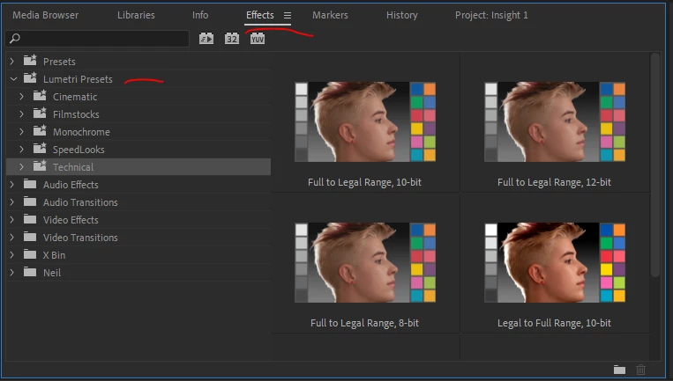Screen dimensions: 673x381
Task: Toggle 32-bit Color effects filter
Action: 232,39
